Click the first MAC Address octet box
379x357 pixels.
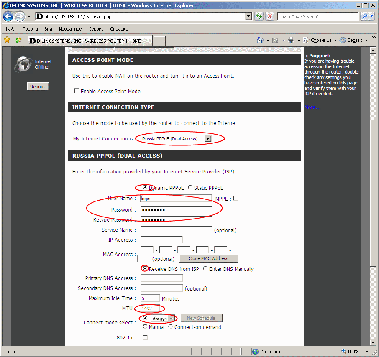coord(147,250)
